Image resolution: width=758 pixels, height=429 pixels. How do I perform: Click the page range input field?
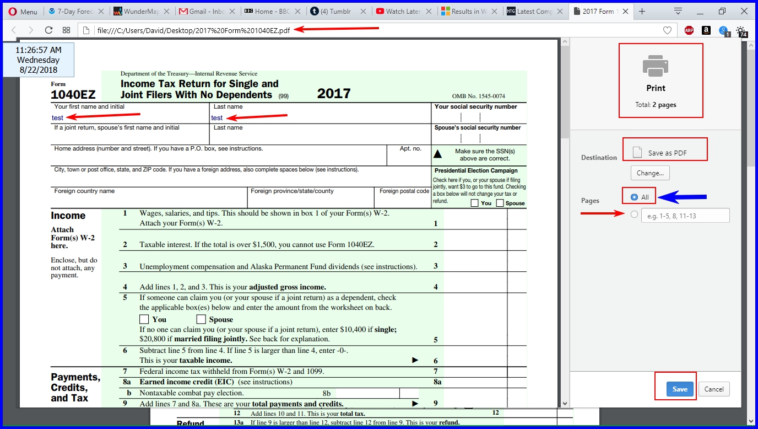(685, 216)
